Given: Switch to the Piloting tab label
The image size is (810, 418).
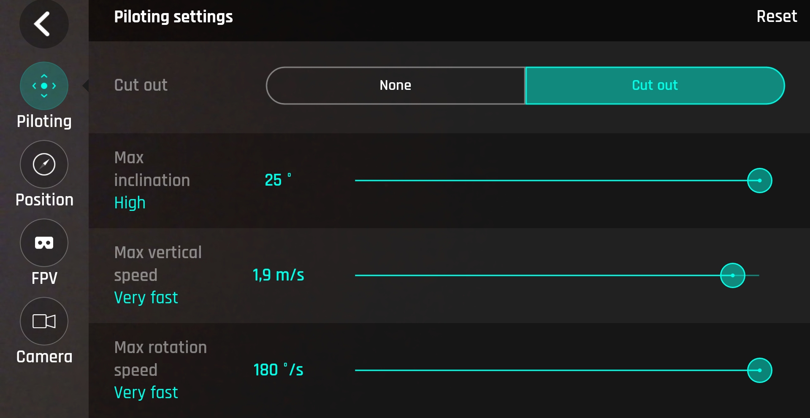Looking at the screenshot, I should click(x=44, y=121).
